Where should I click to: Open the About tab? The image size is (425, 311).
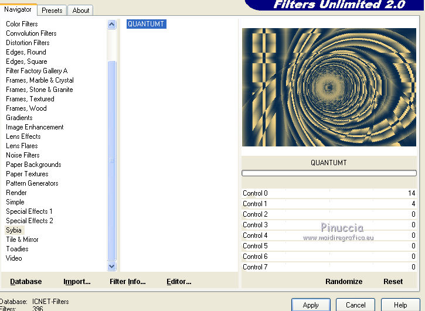point(80,11)
